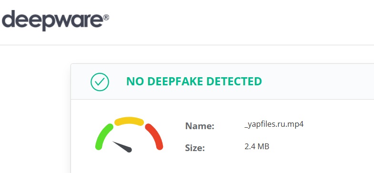374x173 pixels.
Task: Click the word DETECTED in the result heading
Action: [234, 81]
